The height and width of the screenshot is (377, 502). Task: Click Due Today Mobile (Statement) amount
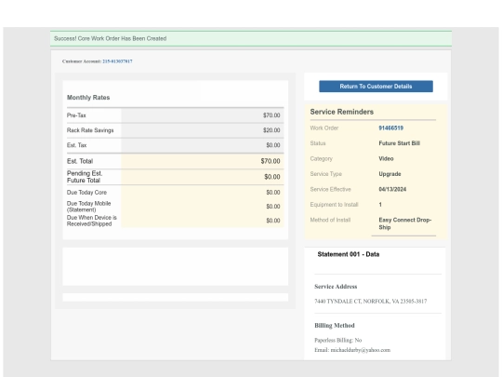(273, 207)
